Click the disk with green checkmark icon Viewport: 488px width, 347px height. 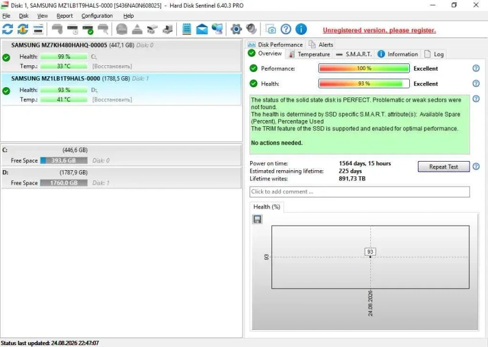(88, 29)
